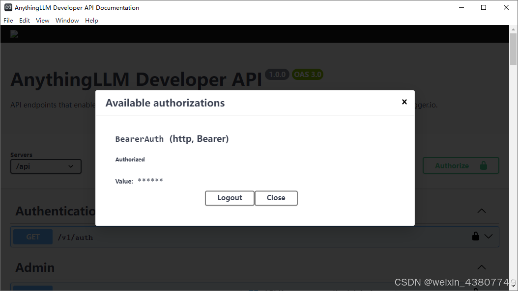Minimize the application window

[461, 7]
